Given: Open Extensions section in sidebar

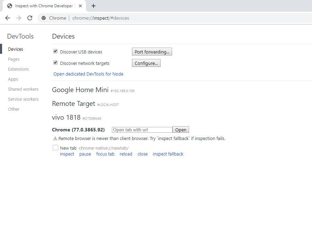Looking at the screenshot, I should [x=18, y=69].
